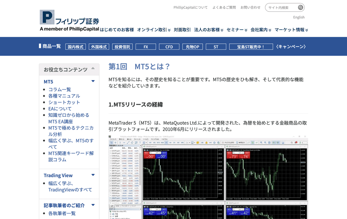Open 宝島ST販売中！ banner button
The image size is (347, 219).
251,47
